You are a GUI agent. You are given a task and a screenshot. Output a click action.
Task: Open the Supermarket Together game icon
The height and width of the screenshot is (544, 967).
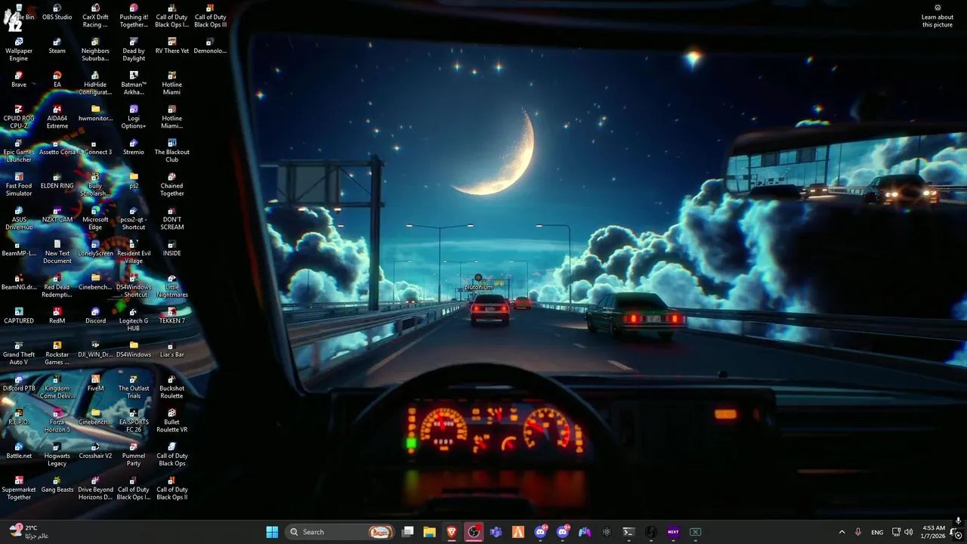point(19,489)
